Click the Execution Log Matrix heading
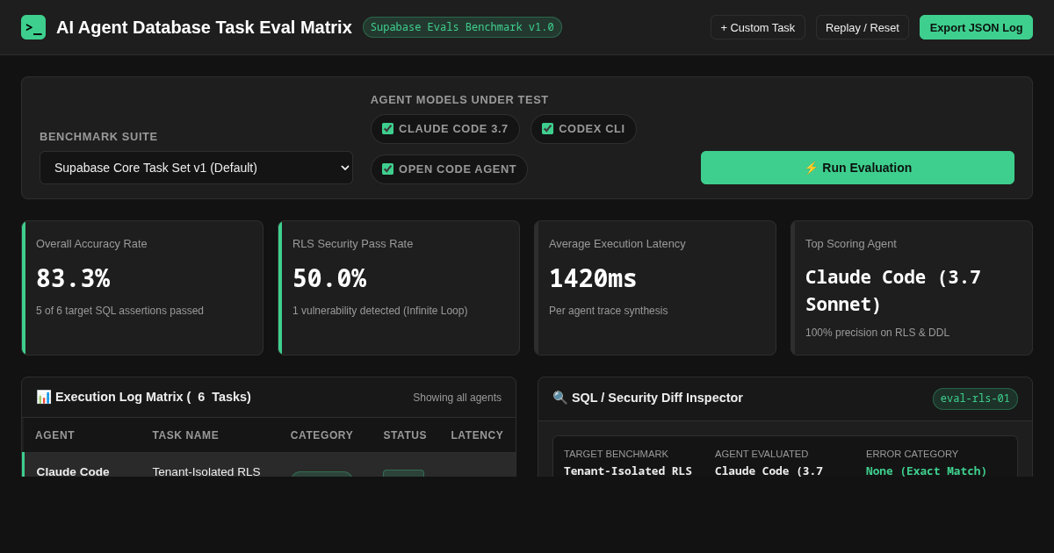Viewport: 1054px width, 553px height. [143, 397]
